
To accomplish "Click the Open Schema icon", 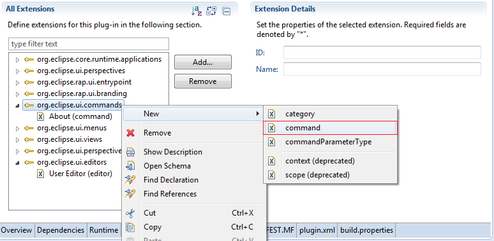I will [130, 166].
